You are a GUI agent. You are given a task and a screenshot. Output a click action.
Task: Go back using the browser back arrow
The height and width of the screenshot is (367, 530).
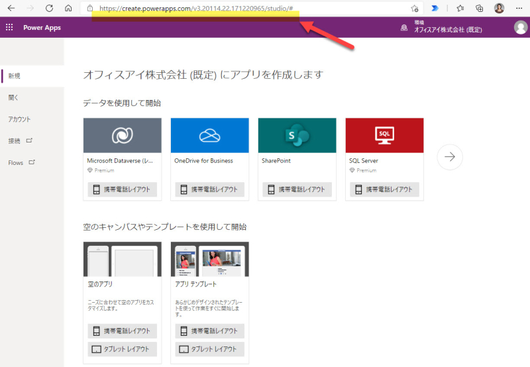(11, 8)
